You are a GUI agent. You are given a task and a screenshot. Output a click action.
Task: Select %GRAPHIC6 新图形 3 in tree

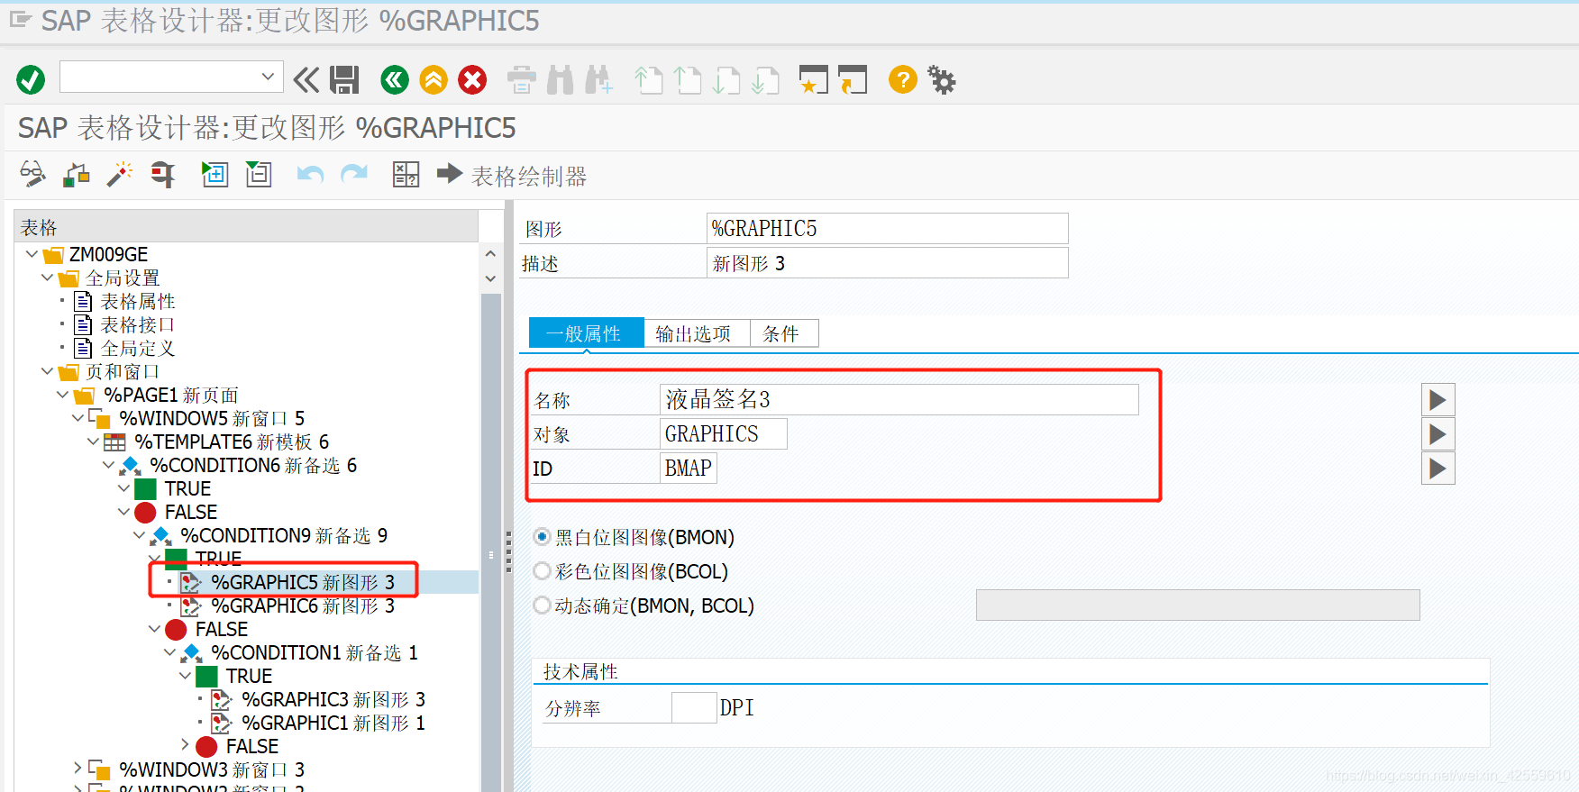pyautogui.click(x=303, y=605)
